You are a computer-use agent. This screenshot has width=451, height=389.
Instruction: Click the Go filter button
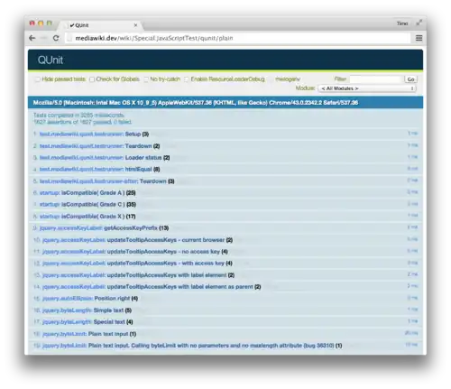410,79
